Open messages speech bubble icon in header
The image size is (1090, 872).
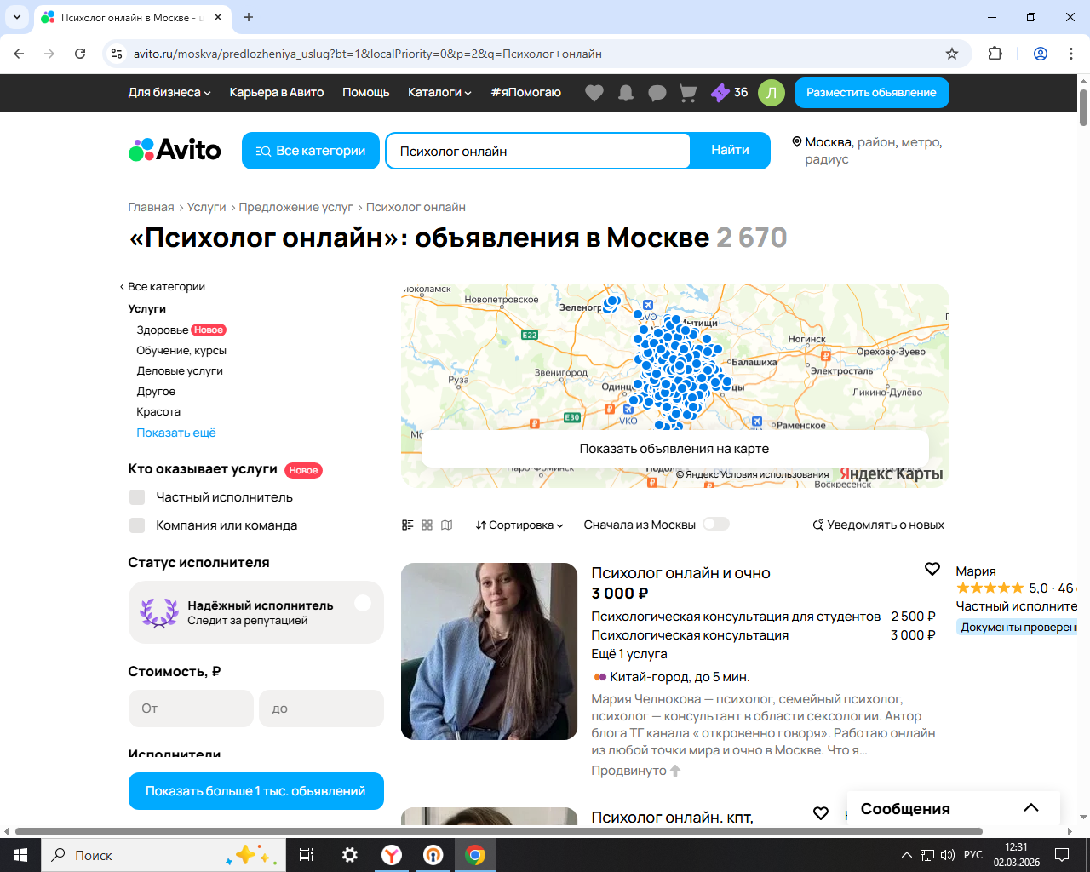pyautogui.click(x=657, y=93)
